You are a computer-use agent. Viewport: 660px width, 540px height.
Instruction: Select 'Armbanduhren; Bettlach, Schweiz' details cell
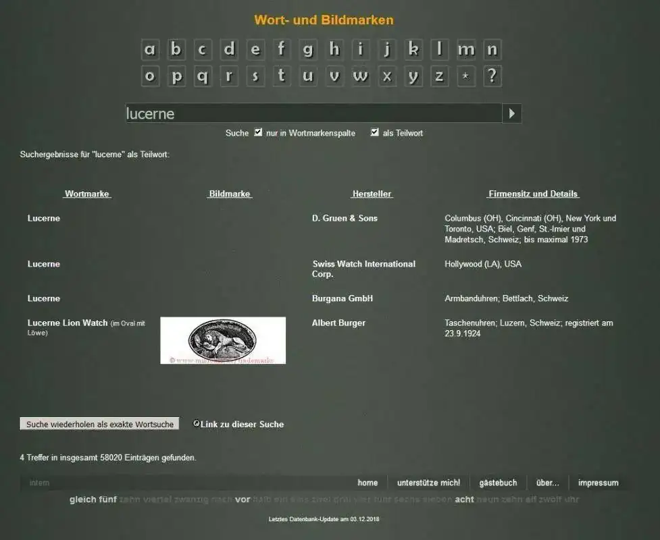[507, 298]
